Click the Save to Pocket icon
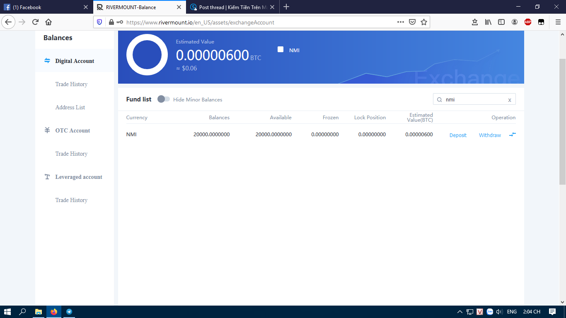566x318 pixels. [x=412, y=22]
